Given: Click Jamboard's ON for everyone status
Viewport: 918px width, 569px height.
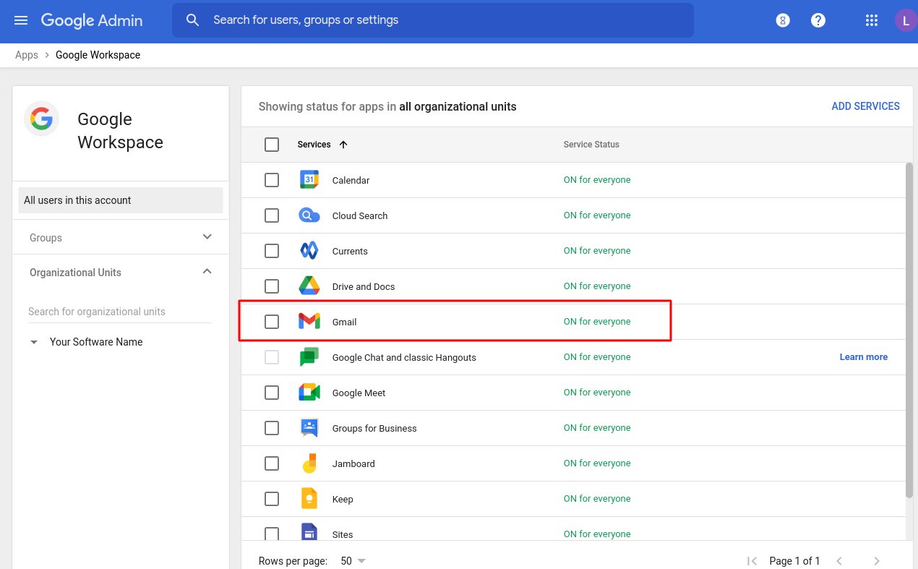Looking at the screenshot, I should (x=597, y=463).
